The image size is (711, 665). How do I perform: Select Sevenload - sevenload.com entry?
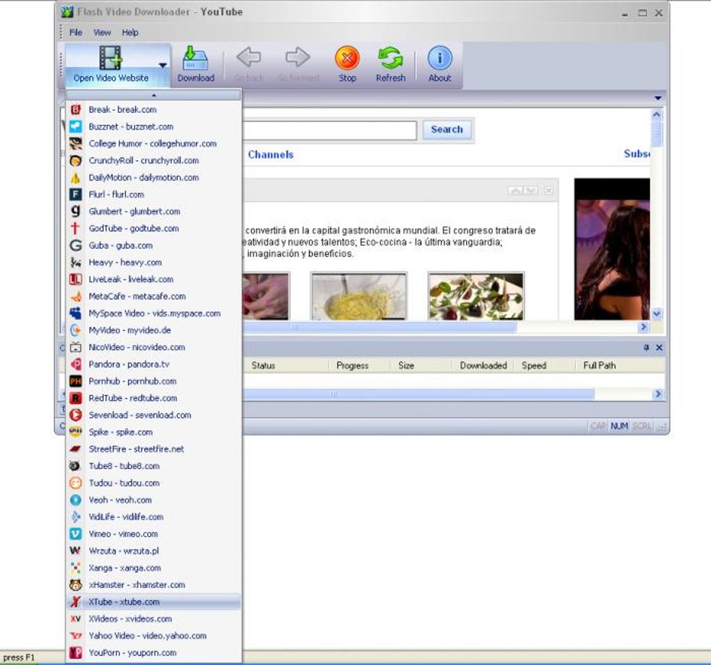pos(154,415)
